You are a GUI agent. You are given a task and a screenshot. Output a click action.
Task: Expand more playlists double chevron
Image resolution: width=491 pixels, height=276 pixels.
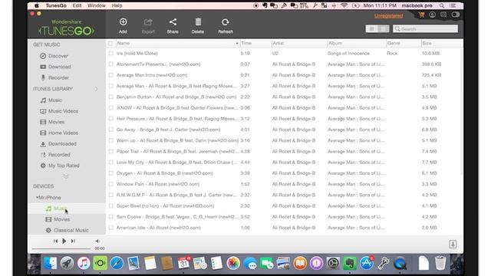[66, 176]
